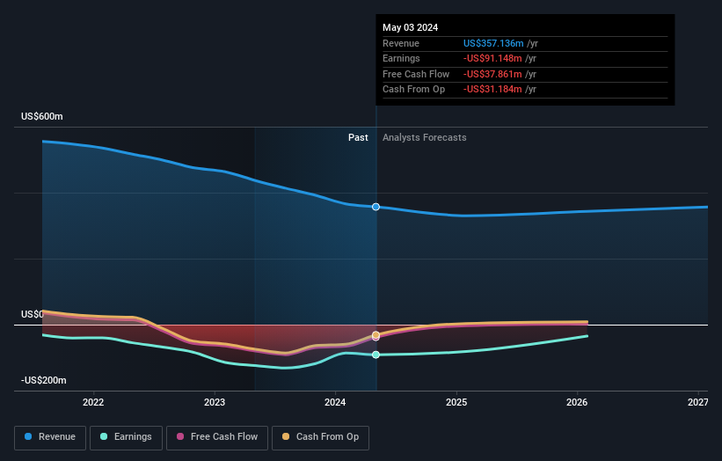The image size is (722, 461).
Task: Select the 2024 x-axis label
Action: pyautogui.click(x=335, y=402)
